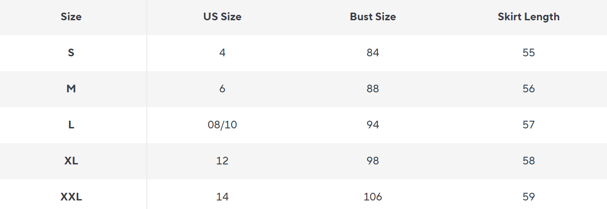Click the US Size column header
Screen dimensions: 607x209
click(222, 17)
